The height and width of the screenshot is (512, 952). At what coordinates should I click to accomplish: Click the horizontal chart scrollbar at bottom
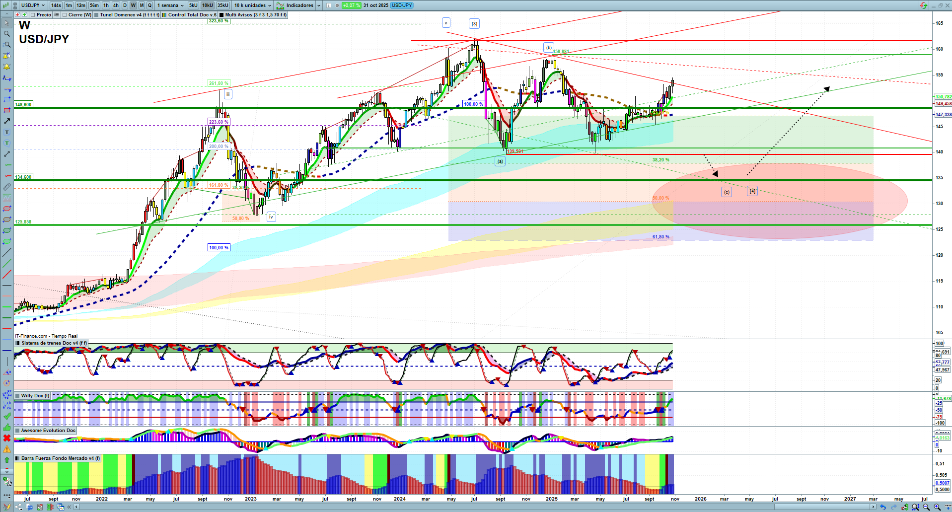(x=447, y=507)
